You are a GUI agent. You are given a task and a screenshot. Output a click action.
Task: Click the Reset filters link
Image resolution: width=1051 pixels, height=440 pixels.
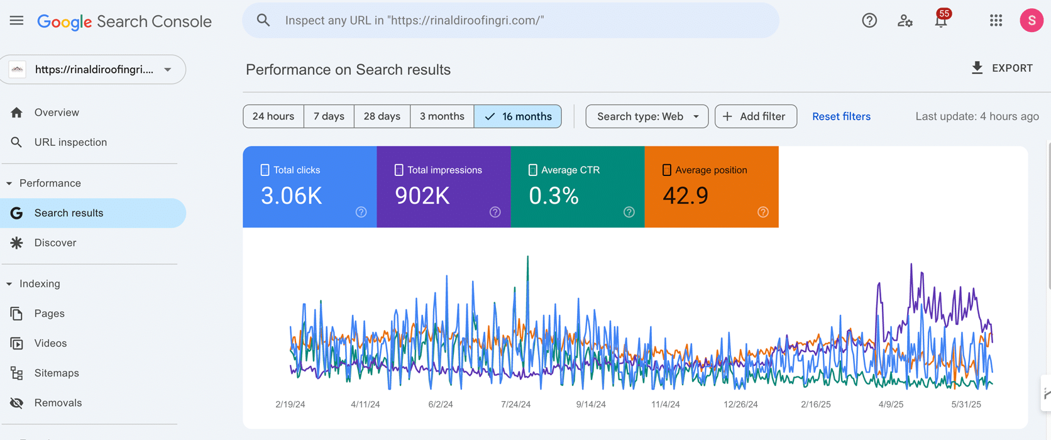(x=841, y=116)
